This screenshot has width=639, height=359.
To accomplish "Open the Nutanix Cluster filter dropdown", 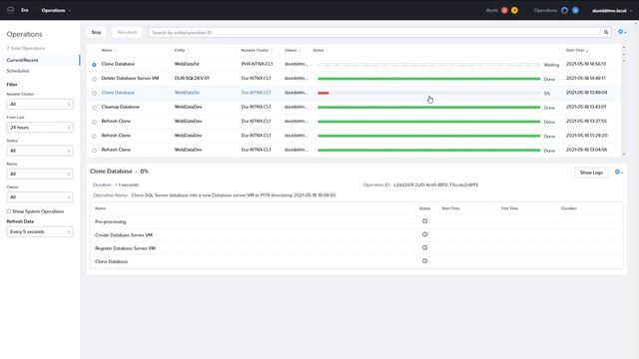I will pos(40,104).
